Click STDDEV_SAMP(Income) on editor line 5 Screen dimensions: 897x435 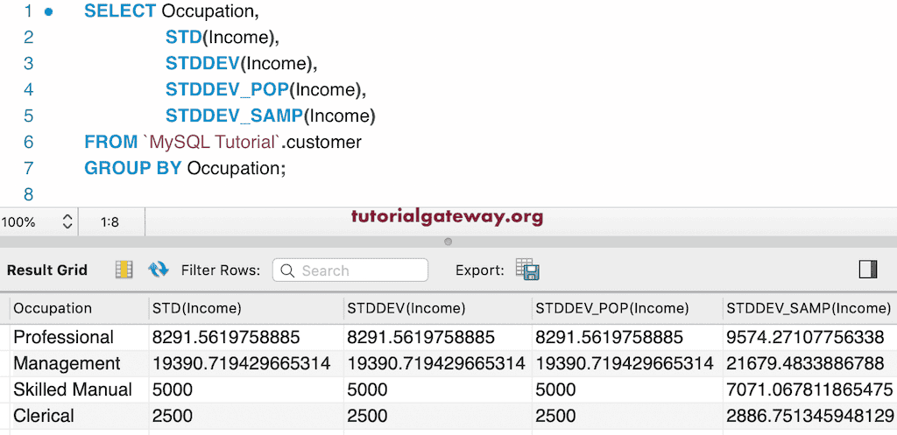[x=270, y=116]
